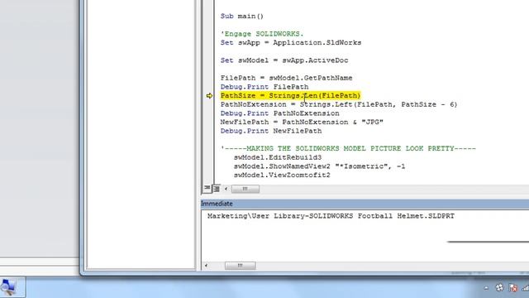Open the network signal tray icon
Screen dimensions: 529x298
(x=526, y=288)
